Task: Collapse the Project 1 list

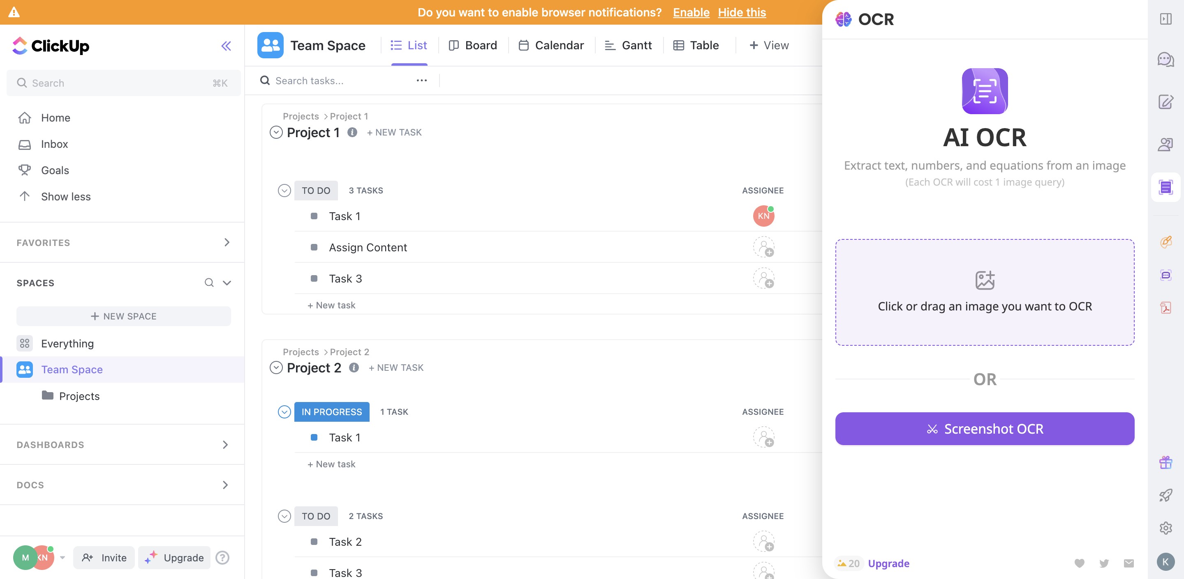Action: (x=276, y=133)
